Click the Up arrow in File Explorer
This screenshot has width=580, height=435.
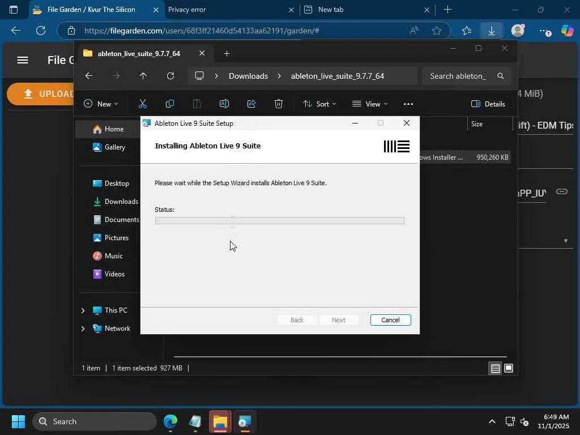click(143, 76)
